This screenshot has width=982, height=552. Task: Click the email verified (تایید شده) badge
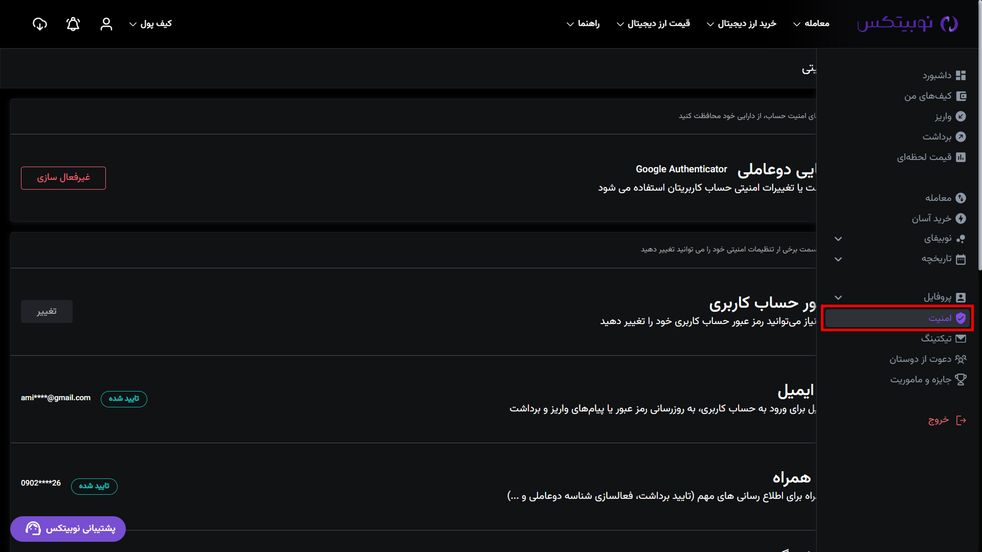coord(124,399)
